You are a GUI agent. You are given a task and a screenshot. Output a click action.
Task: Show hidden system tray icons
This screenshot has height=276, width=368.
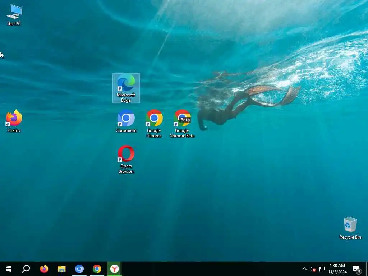pyautogui.click(x=304, y=269)
